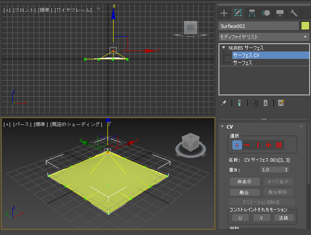Click the command panel vertical scrollbar
311x235 pixels.
(309, 154)
